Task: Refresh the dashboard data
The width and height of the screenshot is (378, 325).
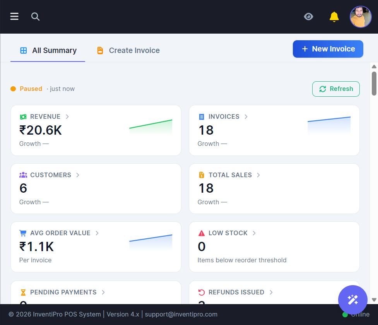Action: coord(336,89)
